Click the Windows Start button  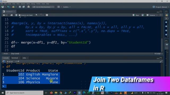tap(3, 93)
